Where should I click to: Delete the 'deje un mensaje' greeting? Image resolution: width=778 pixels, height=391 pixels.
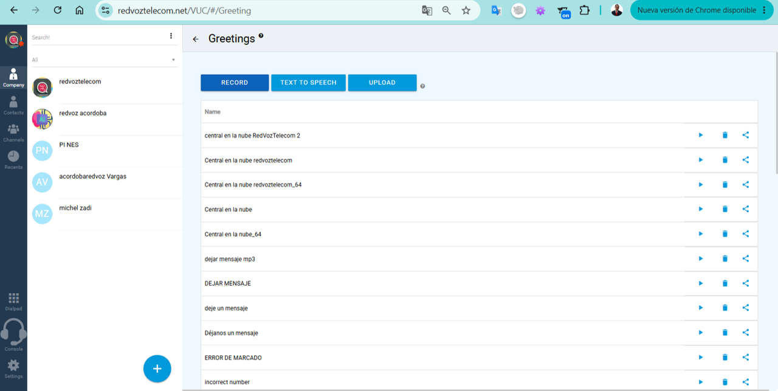click(725, 308)
